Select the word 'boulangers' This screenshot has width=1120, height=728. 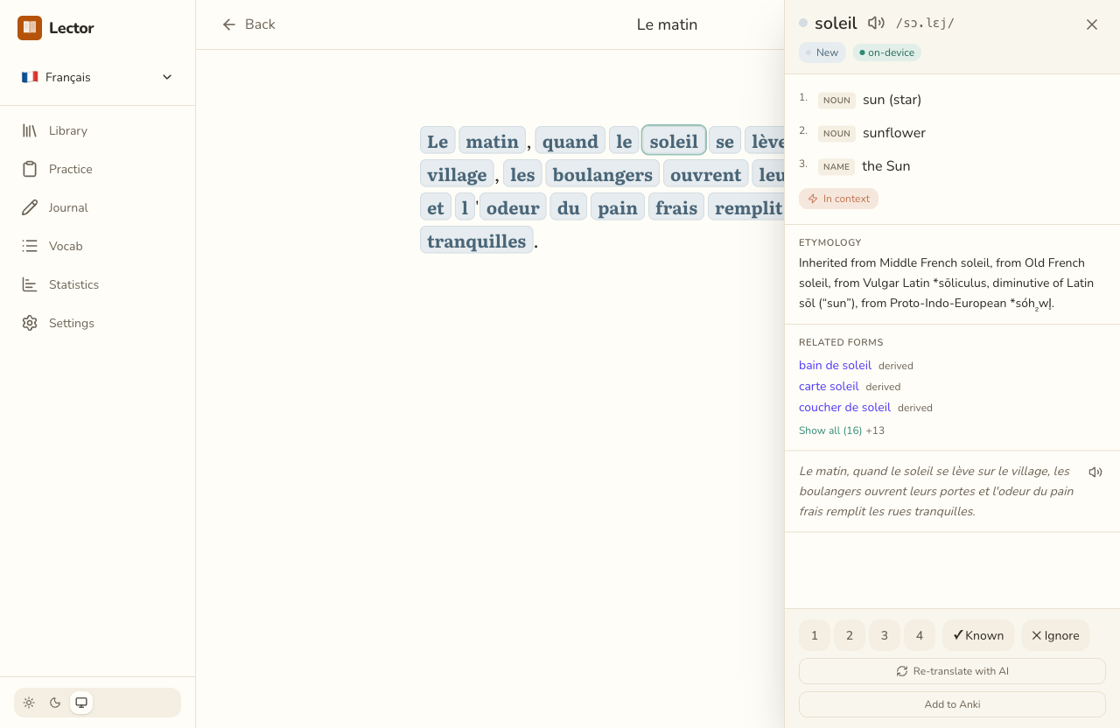click(x=603, y=174)
